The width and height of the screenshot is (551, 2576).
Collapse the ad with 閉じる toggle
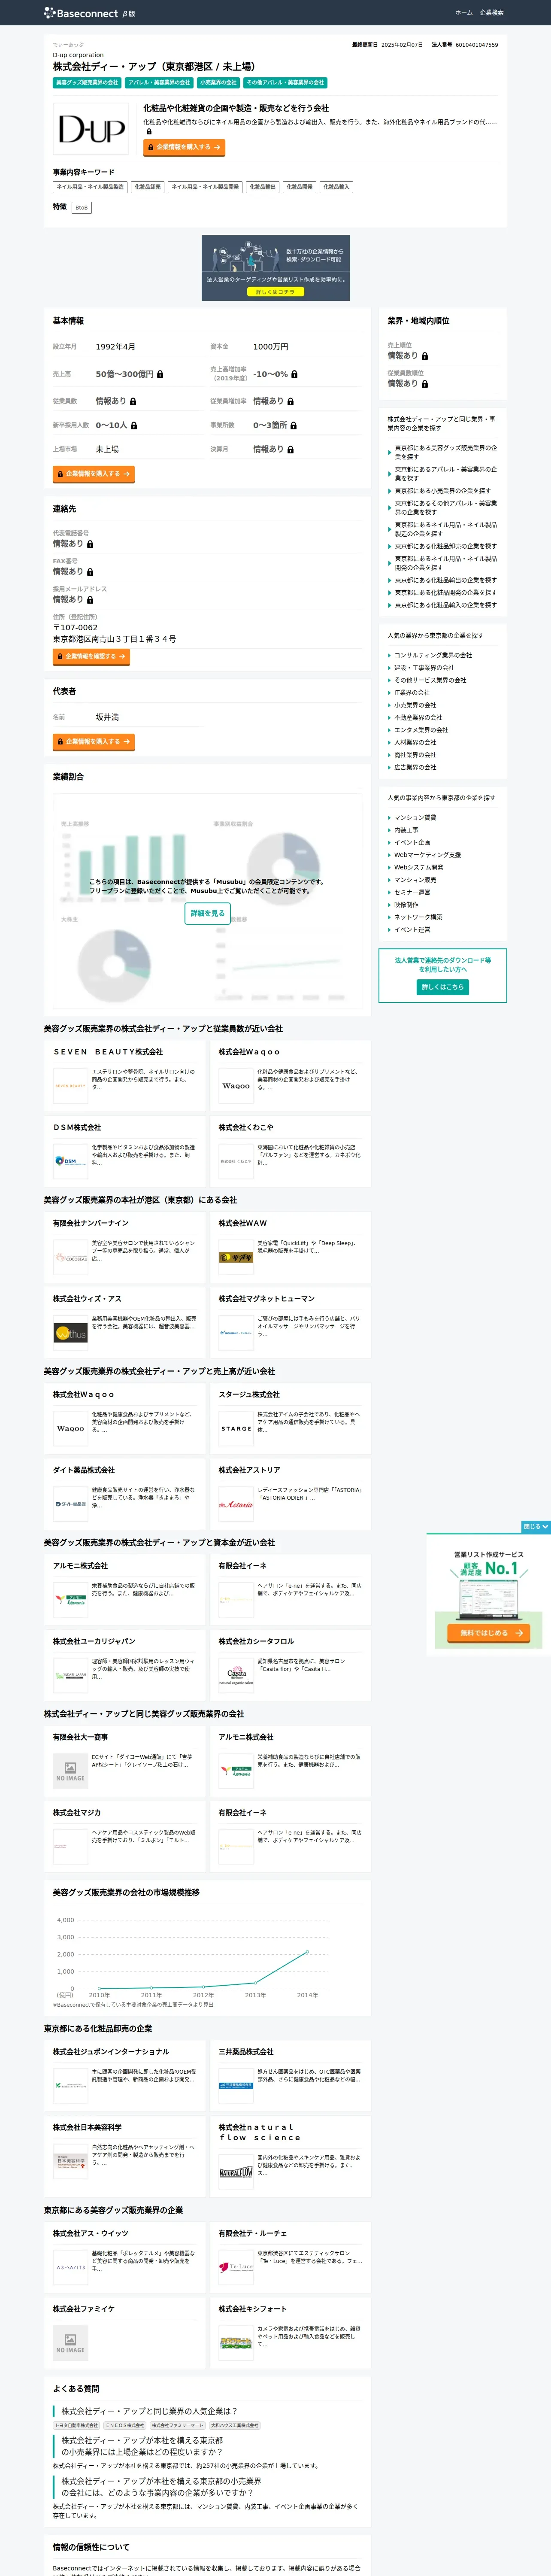(x=535, y=1527)
